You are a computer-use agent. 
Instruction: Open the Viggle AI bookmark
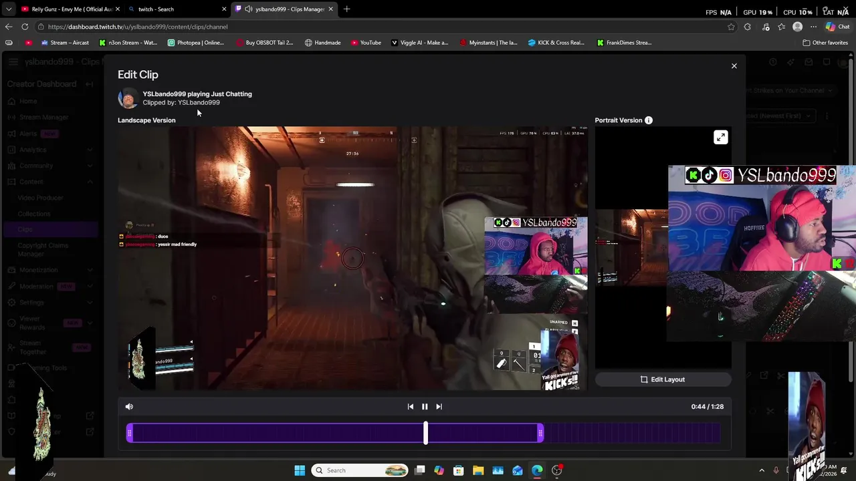point(419,43)
